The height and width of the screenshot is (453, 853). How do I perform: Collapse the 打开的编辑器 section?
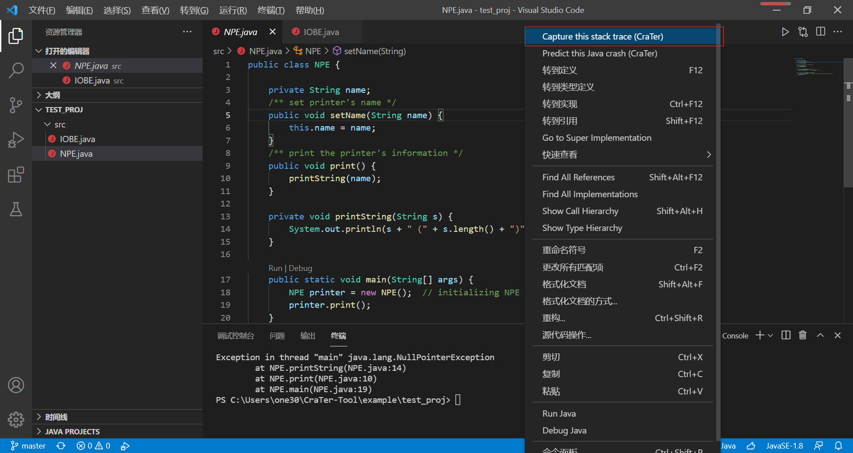point(117,51)
